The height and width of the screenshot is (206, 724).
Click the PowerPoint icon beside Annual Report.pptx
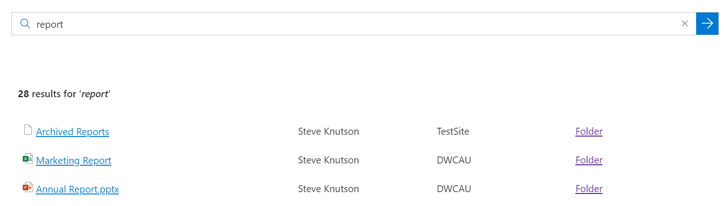(28, 187)
